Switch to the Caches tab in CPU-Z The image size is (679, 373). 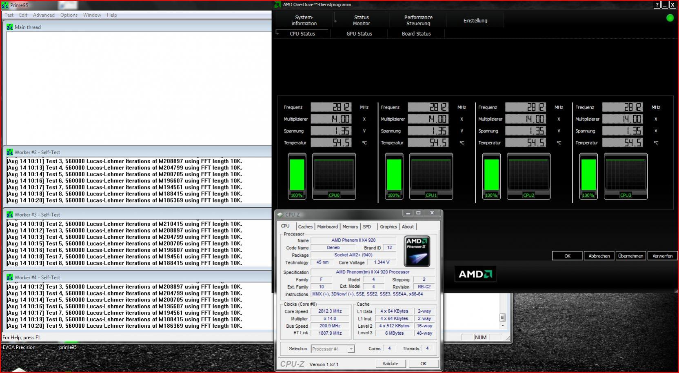coord(305,226)
